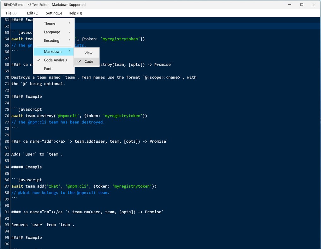Image resolution: width=321 pixels, height=249 pixels.
Task: Click the checkmark icon beside Code
Action: pyautogui.click(x=79, y=61)
